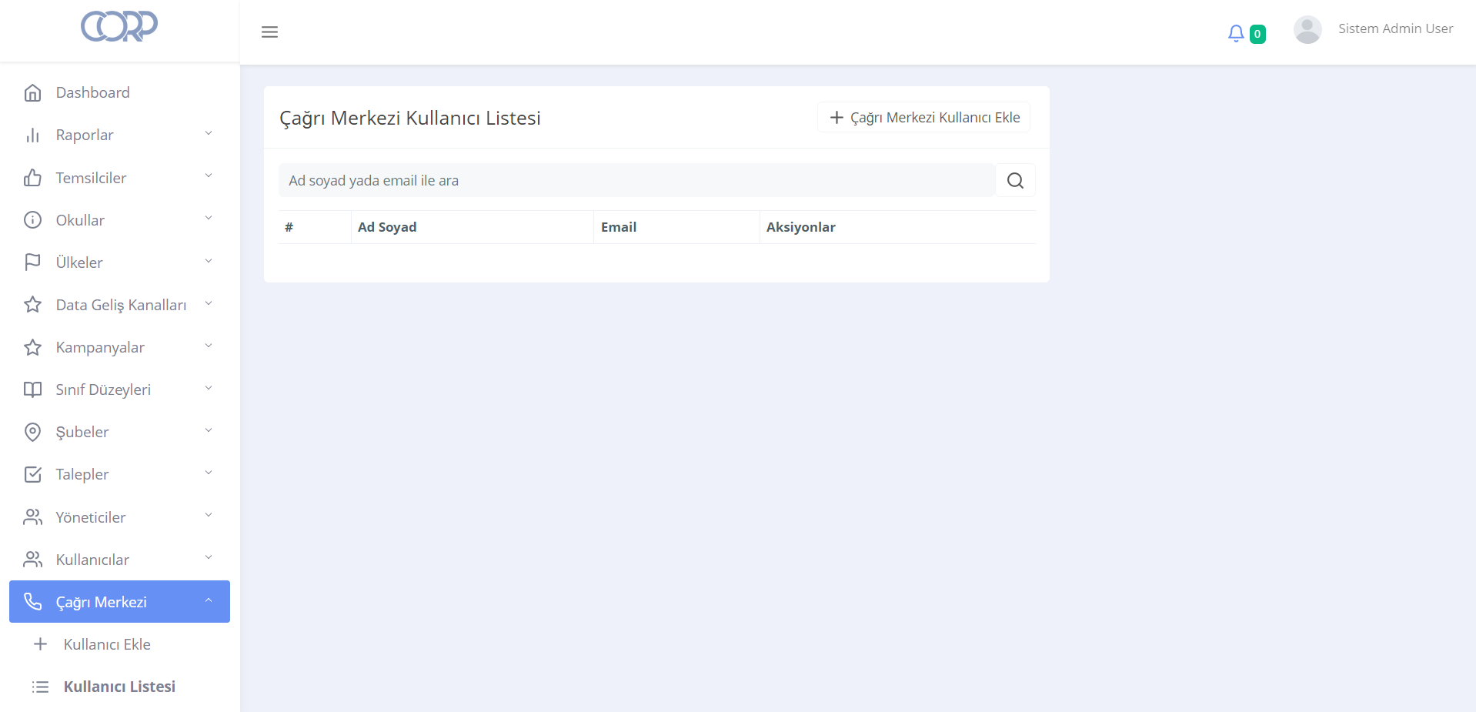Click the CORP logo in sidebar
The width and height of the screenshot is (1476, 712).
point(119,26)
